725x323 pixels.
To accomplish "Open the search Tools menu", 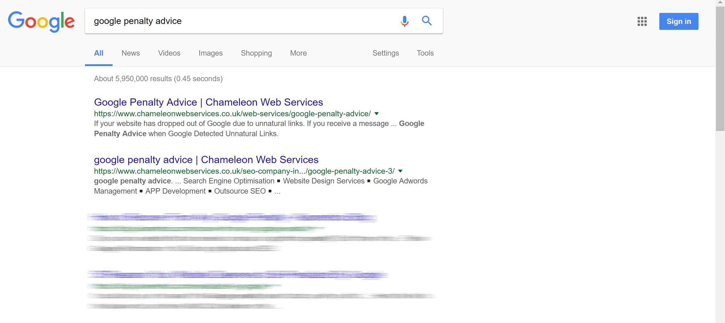I will (425, 53).
